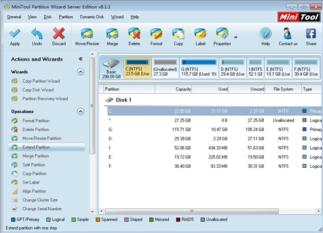Click the Contact us icon
The width and height of the screenshot is (323, 233).
(288, 37)
